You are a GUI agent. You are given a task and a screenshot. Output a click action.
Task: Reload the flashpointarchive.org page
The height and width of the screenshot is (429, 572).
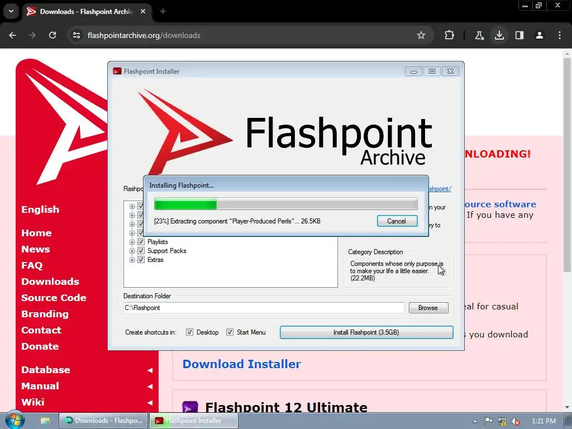coord(53,35)
